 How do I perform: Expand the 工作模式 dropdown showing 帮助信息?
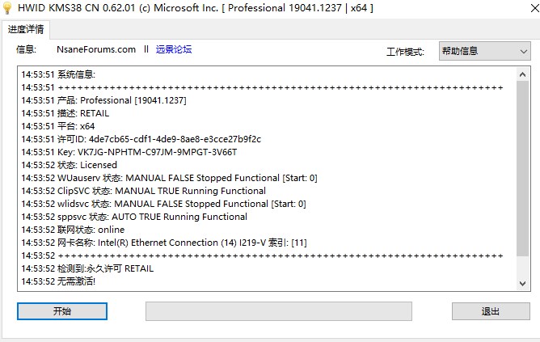(x=484, y=52)
